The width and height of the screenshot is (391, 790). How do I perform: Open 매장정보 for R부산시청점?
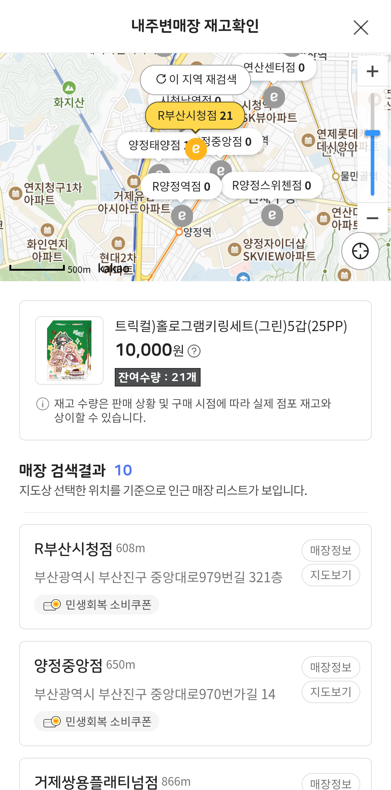pyautogui.click(x=331, y=550)
